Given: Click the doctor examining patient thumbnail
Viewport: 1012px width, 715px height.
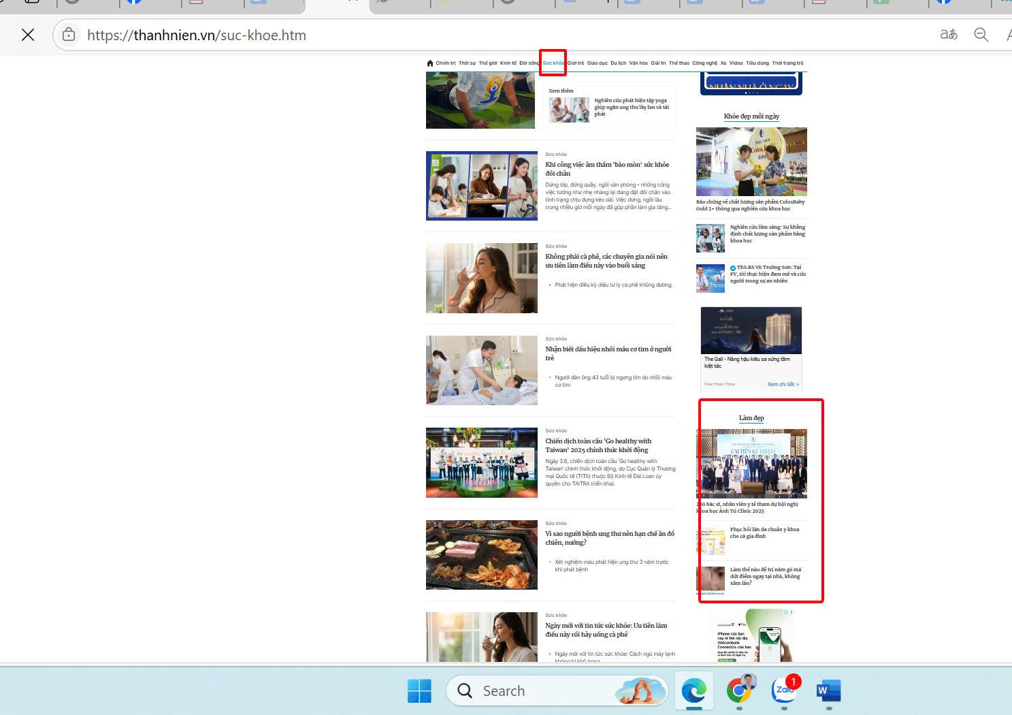Looking at the screenshot, I should [482, 370].
